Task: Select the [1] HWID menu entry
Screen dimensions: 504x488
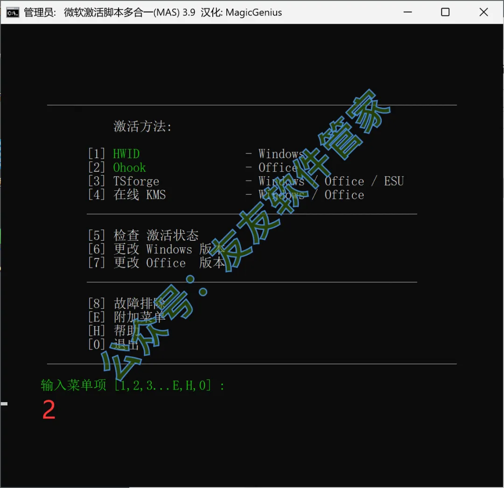Action: (114, 154)
